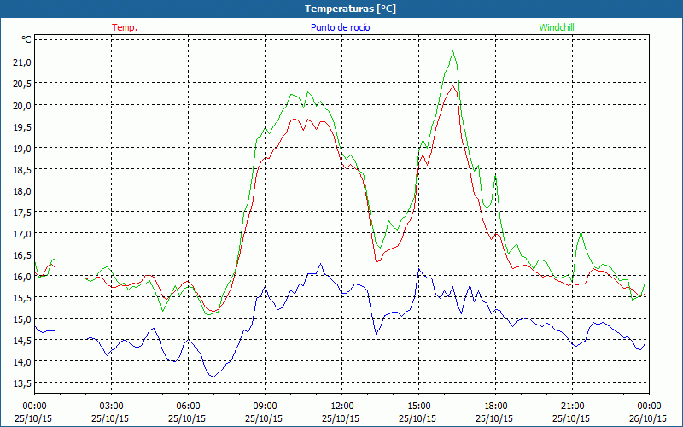This screenshot has width=683, height=427.
Task: Click the 20,5 value on the temperature axis
Action: (x=22, y=84)
